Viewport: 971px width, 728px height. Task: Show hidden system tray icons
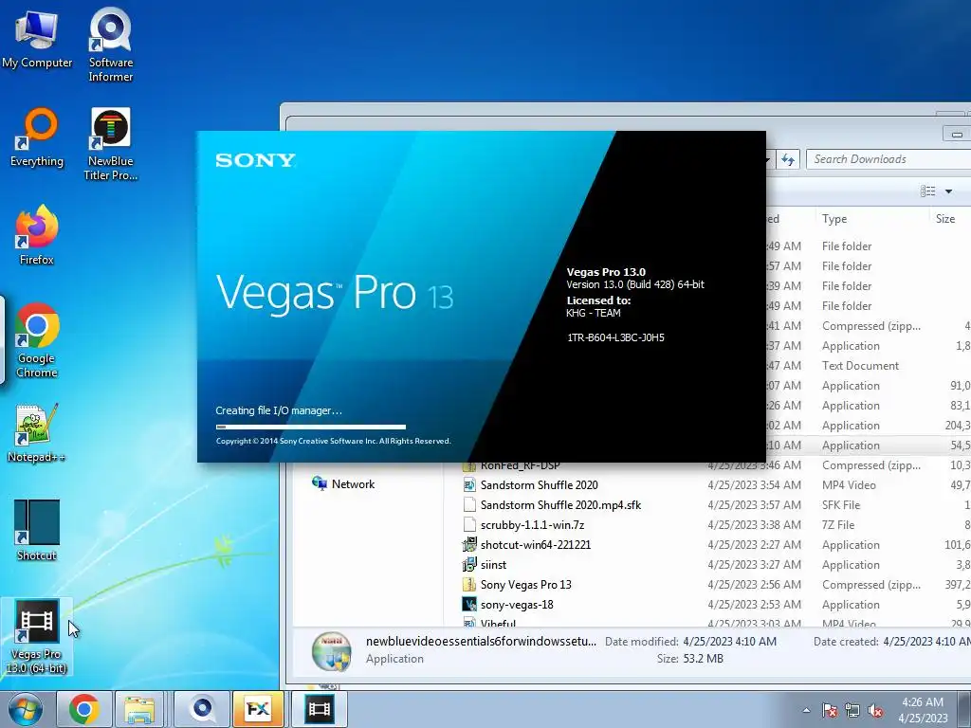pyautogui.click(x=806, y=710)
